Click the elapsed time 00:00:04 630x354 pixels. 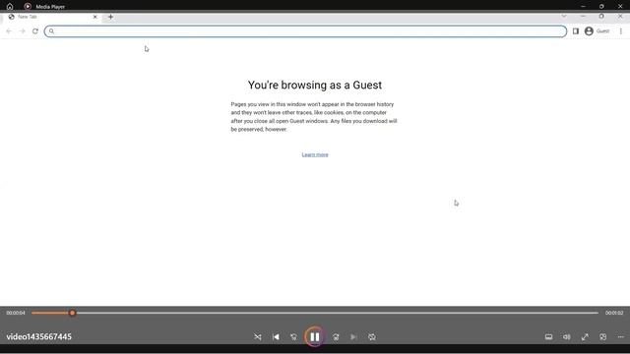point(16,313)
